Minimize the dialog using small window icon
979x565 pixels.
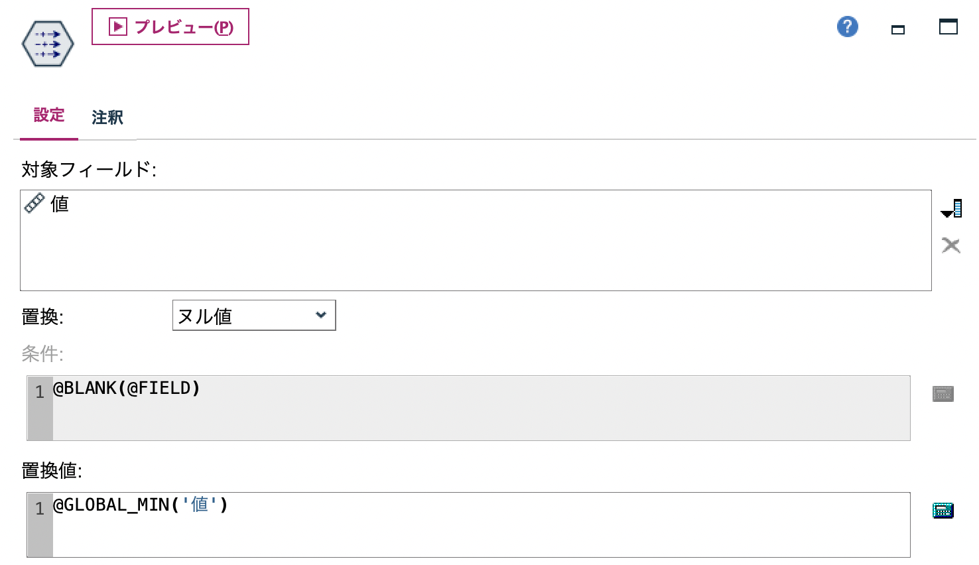click(898, 29)
